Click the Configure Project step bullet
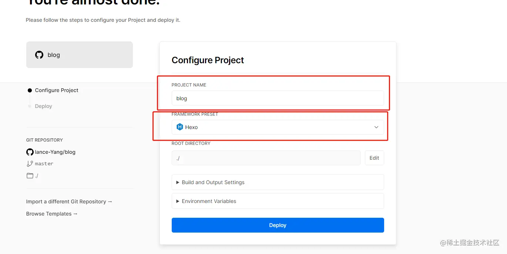 tap(30, 90)
